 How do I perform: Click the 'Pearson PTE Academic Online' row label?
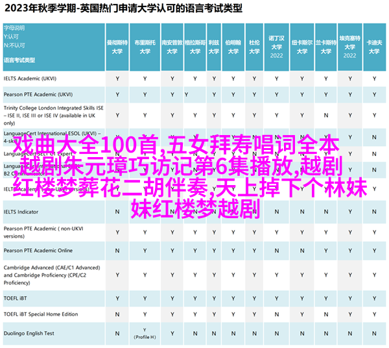coord(38,251)
